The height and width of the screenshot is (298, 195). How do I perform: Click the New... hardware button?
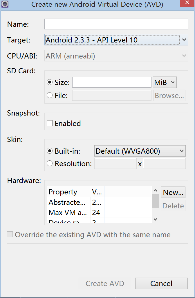[x=173, y=192]
